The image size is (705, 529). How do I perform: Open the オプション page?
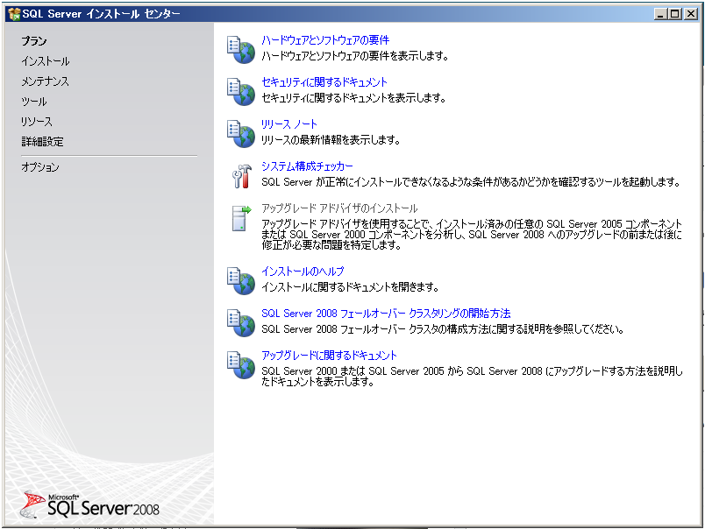(40, 167)
